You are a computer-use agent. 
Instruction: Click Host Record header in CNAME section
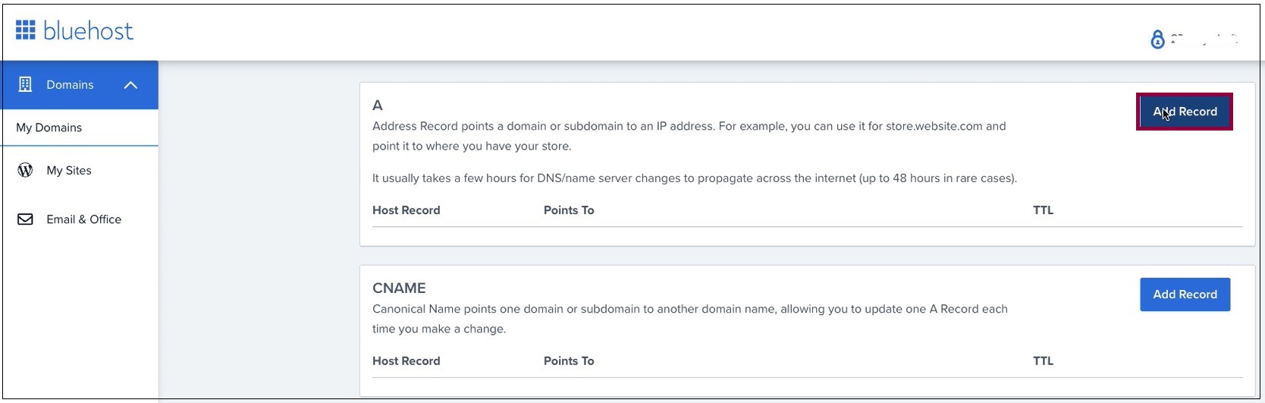(406, 361)
